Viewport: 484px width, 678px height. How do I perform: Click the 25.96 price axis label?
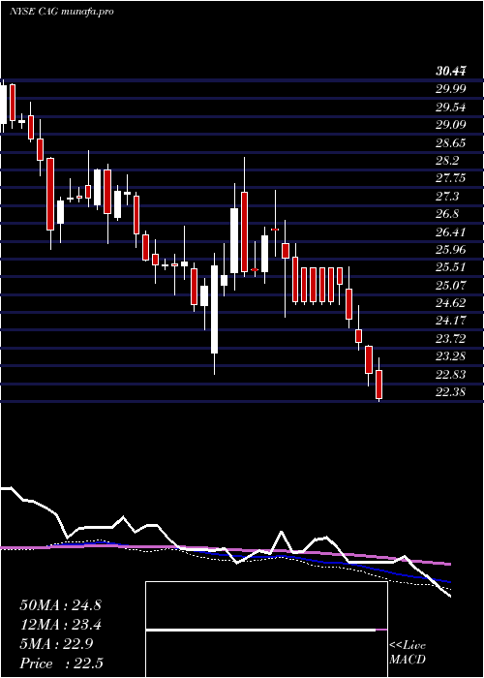point(451,250)
